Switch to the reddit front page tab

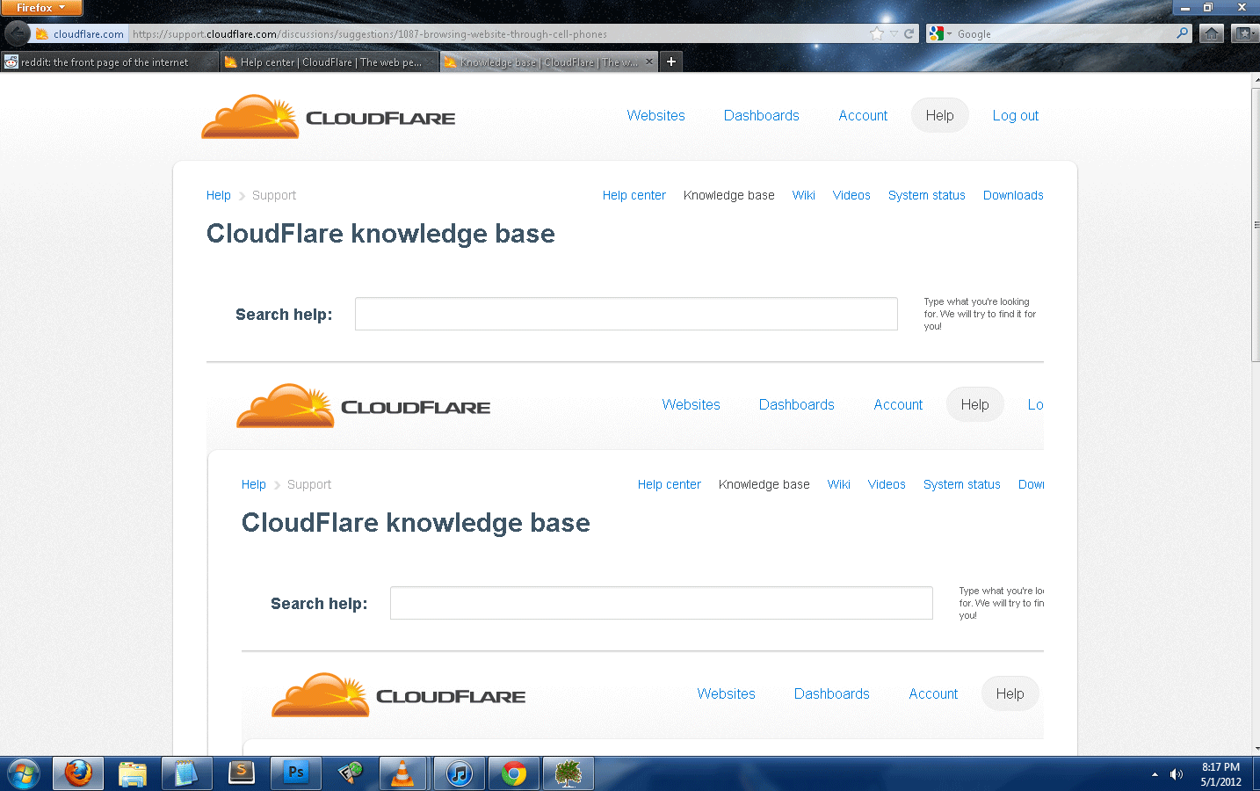(110, 62)
